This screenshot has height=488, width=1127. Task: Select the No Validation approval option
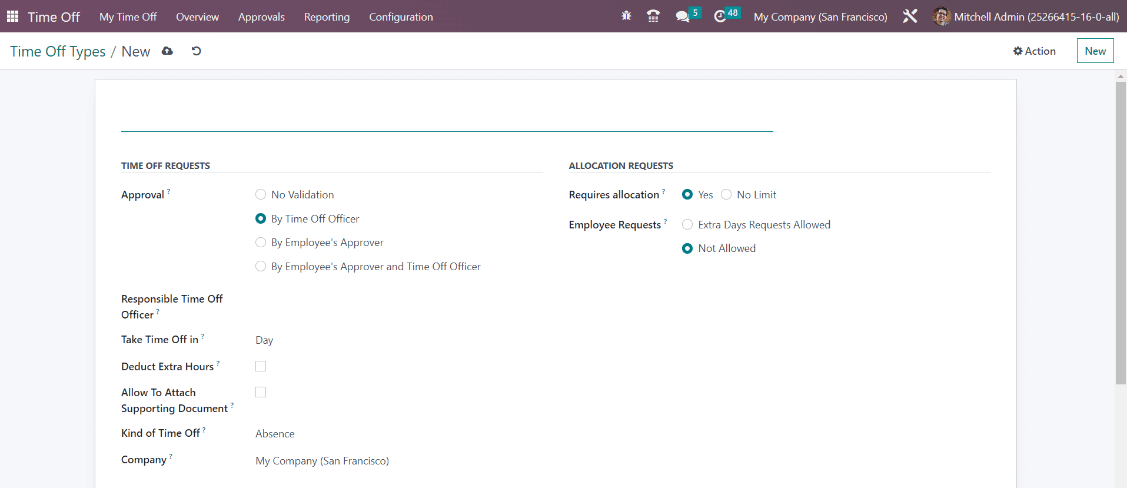point(261,195)
